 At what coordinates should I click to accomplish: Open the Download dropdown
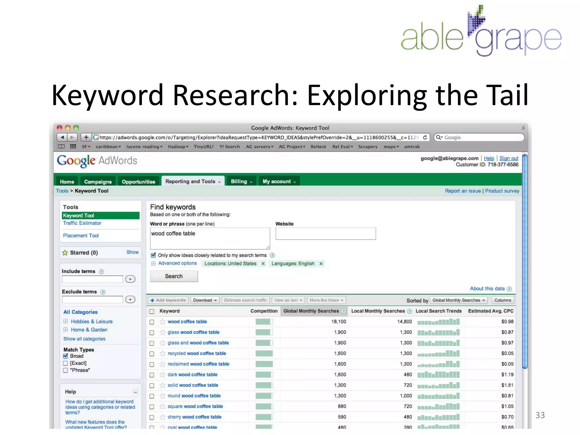point(205,300)
